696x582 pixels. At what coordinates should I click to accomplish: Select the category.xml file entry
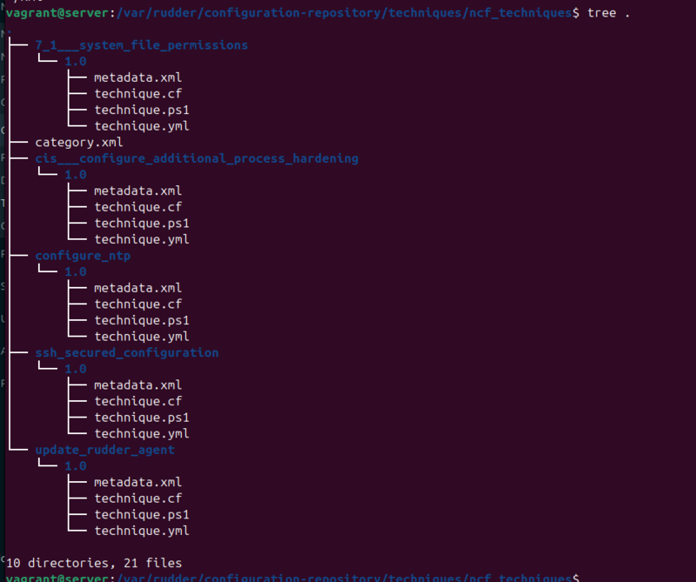(79, 143)
